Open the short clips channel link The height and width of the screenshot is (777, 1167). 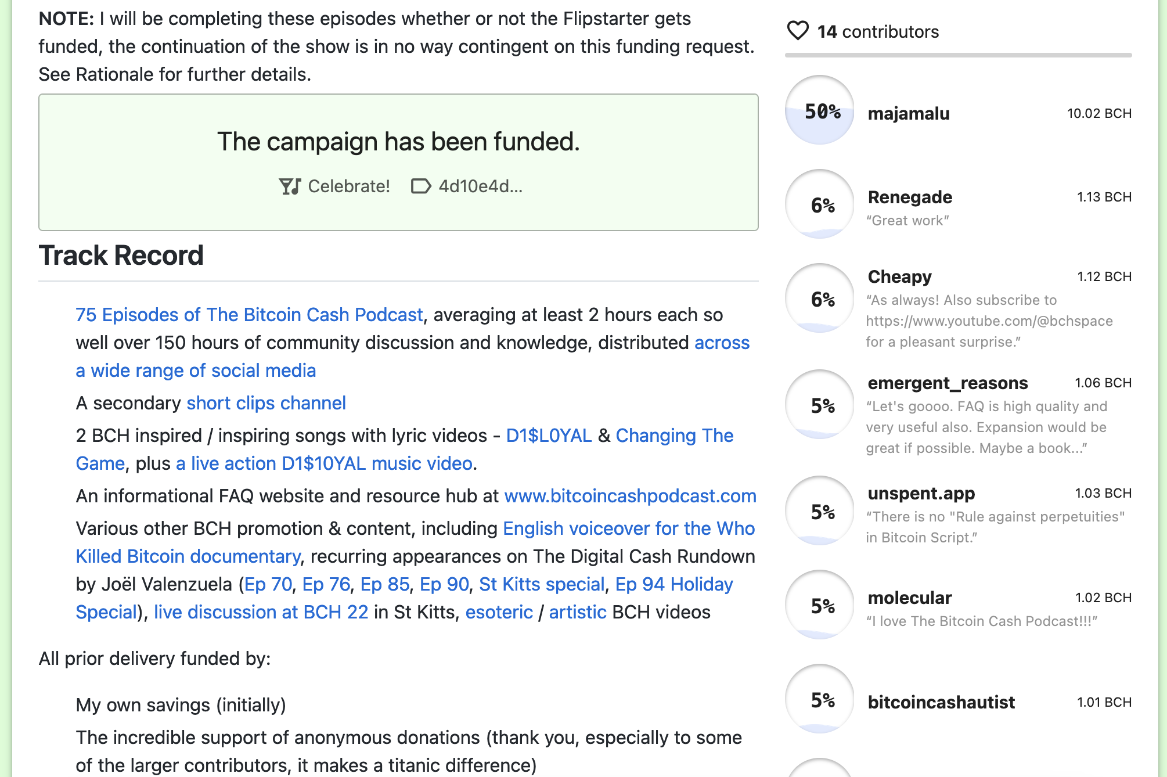(266, 403)
